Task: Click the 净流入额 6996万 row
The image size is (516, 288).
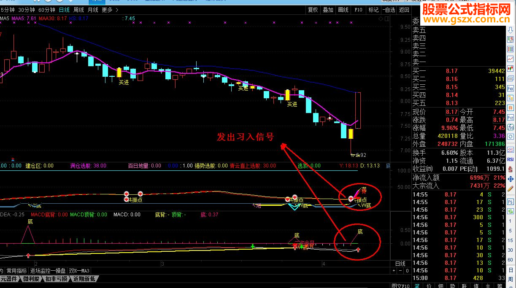Action: point(459,178)
